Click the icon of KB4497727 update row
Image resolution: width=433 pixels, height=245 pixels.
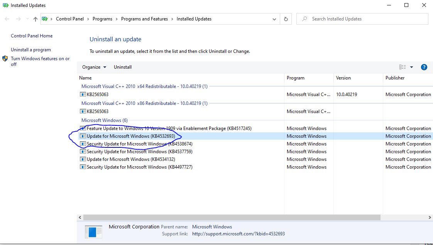(x=83, y=167)
